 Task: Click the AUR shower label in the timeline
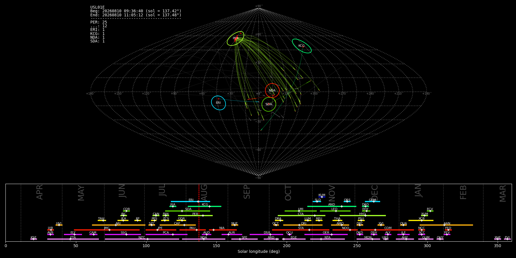click(232, 233)
